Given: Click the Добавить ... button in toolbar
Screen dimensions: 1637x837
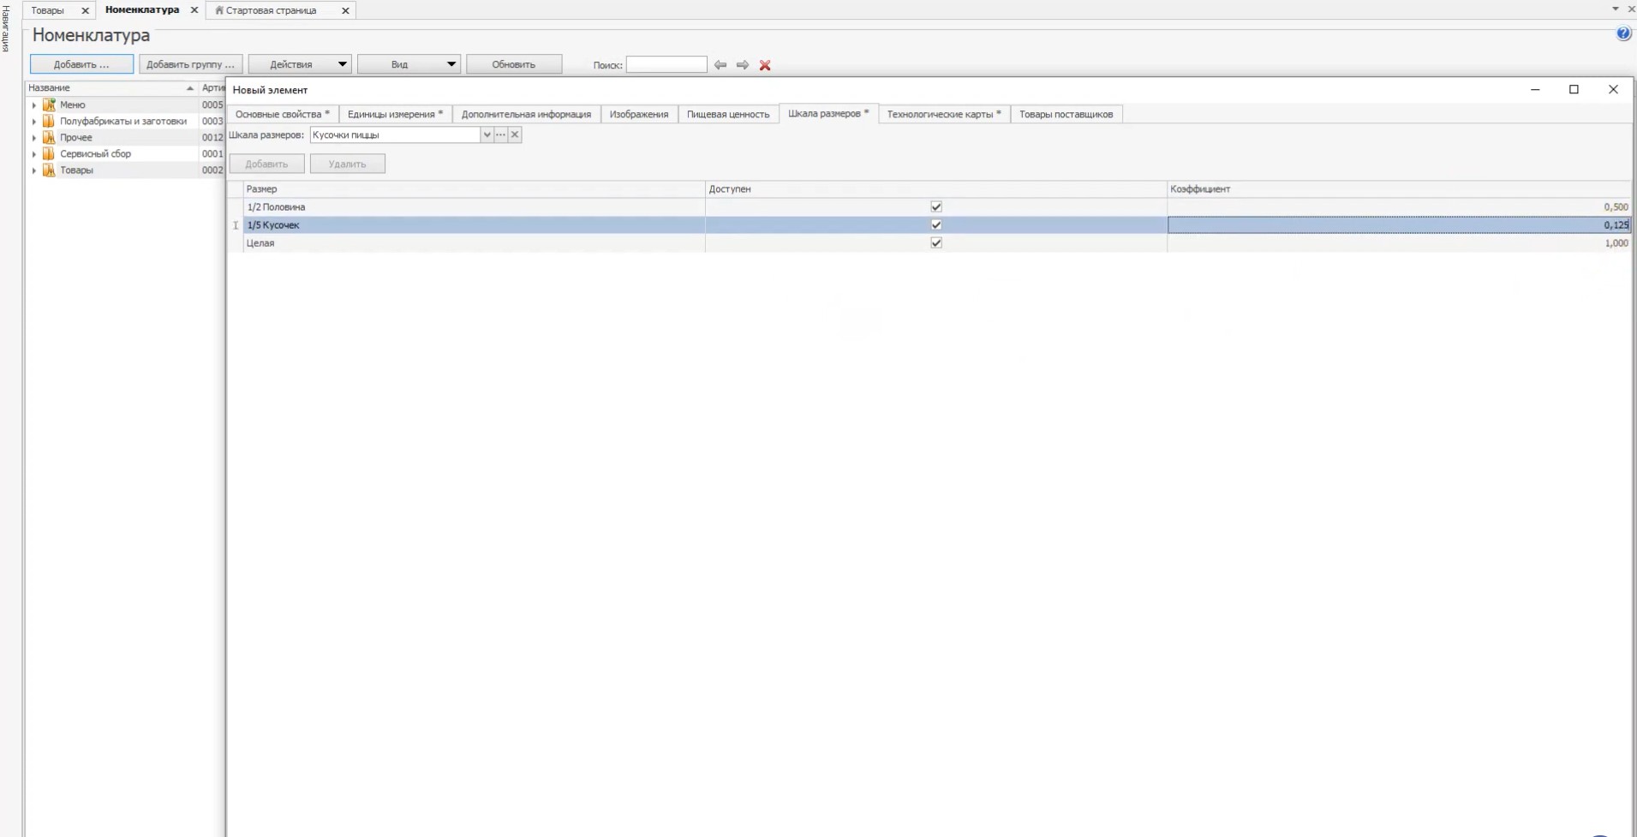Looking at the screenshot, I should (x=81, y=64).
